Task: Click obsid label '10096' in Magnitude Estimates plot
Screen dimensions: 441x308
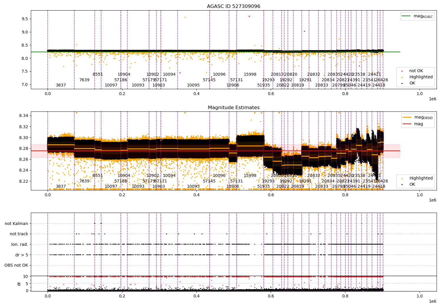Action: 219,176
